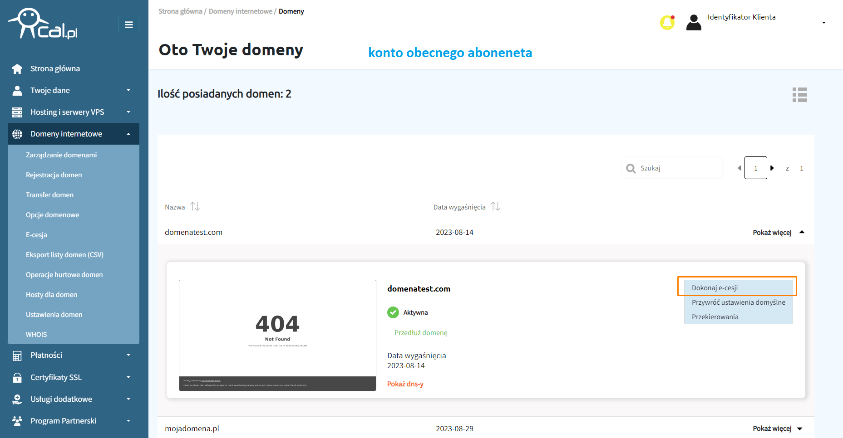The image size is (843, 438).
Task: Click Pokaż dns-y link
Action: click(x=405, y=384)
